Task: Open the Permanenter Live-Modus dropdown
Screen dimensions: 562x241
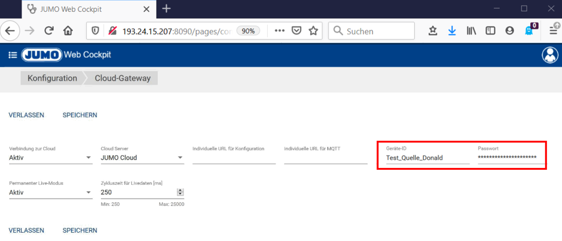Action: [88, 193]
